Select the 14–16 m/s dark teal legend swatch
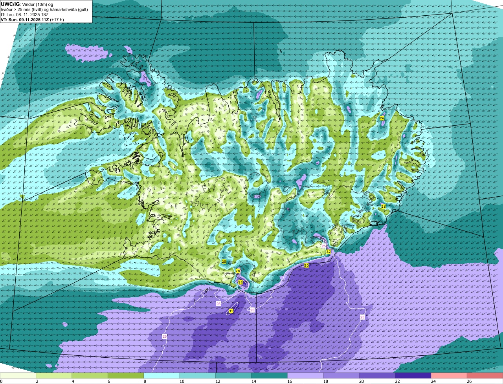Viewport: 503px width, 384px height. 269,375
